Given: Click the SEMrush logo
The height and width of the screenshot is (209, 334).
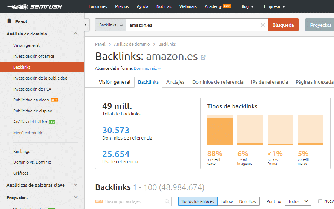Looking at the screenshot, I should [x=34, y=7].
